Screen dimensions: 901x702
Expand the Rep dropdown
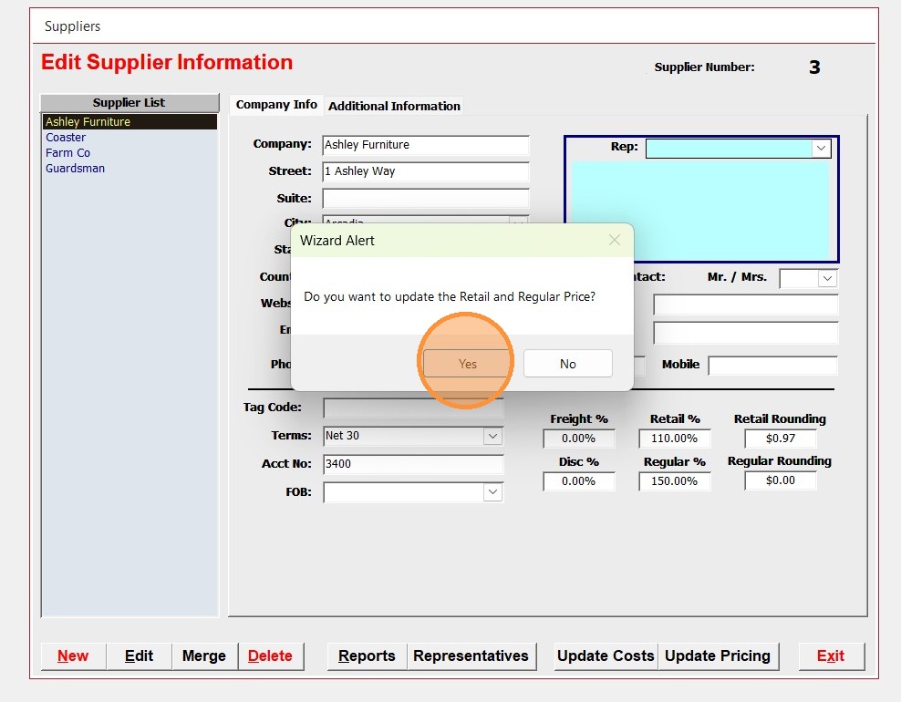(821, 148)
